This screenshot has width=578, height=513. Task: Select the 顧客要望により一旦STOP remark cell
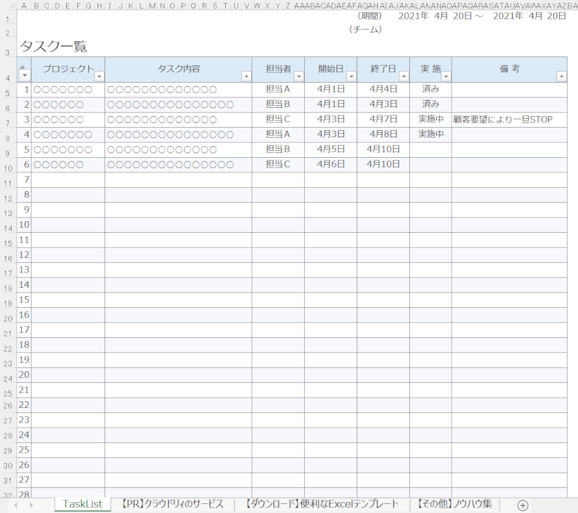tap(509, 119)
